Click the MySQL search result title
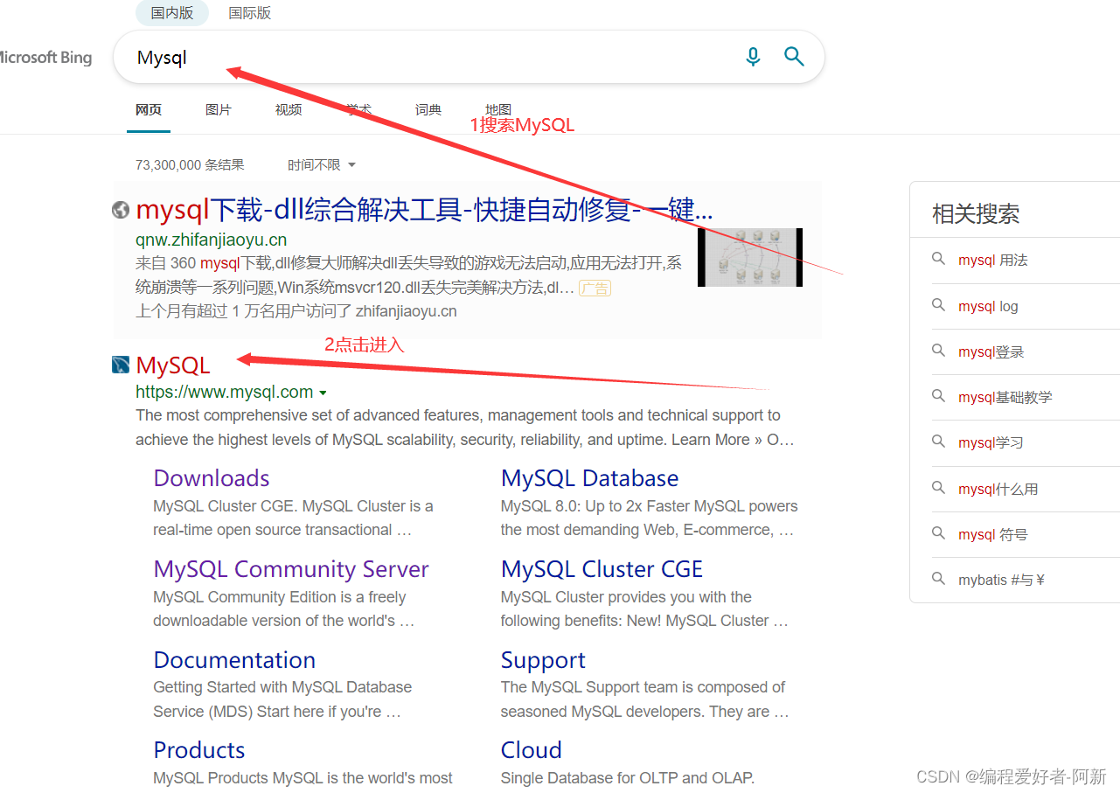The height and width of the screenshot is (793, 1120). 172,365
